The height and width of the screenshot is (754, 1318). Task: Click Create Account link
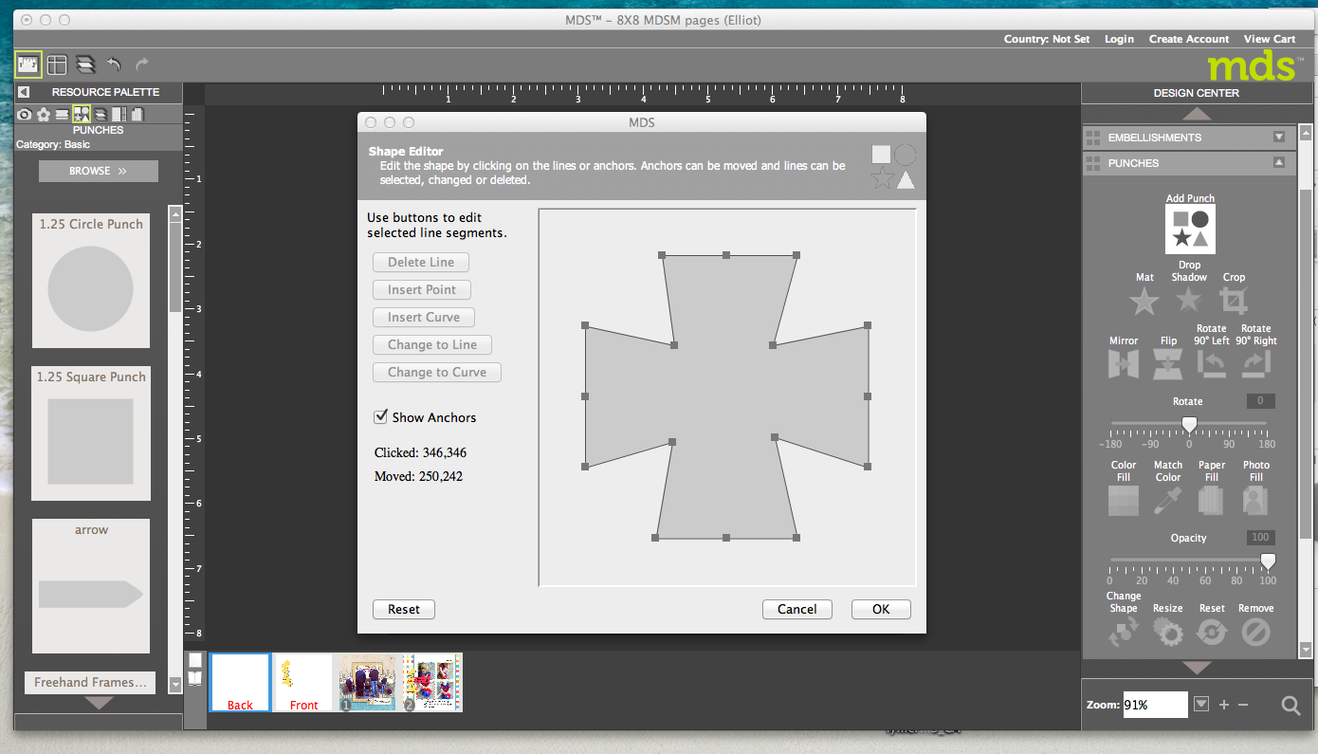coord(1189,39)
